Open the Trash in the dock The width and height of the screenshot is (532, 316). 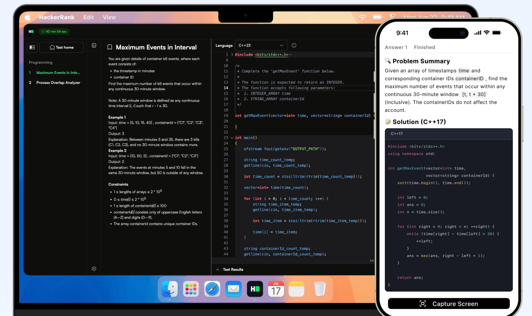[x=320, y=289]
